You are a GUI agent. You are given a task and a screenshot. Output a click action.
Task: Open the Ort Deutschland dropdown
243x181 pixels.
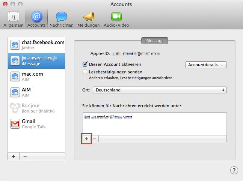160,90
